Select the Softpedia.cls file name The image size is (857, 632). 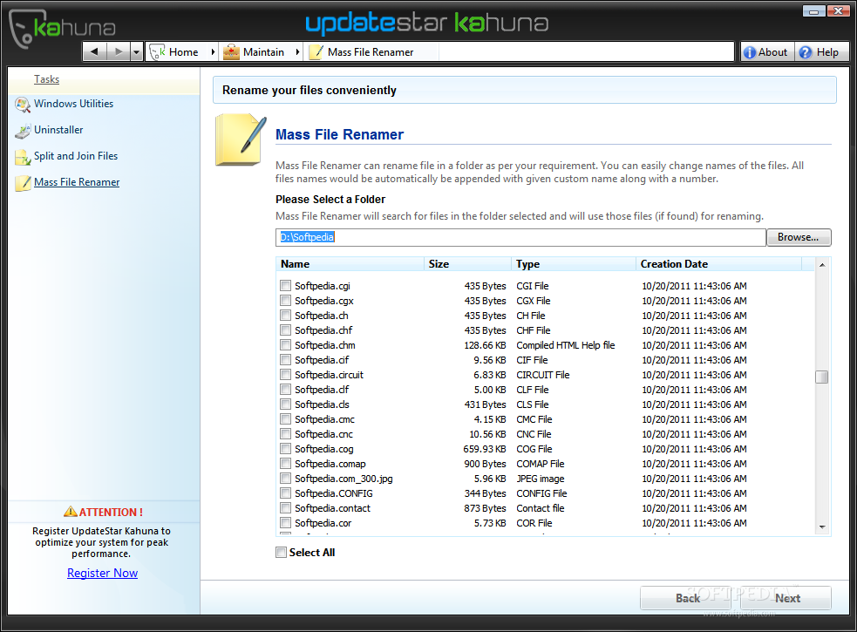[x=322, y=404]
